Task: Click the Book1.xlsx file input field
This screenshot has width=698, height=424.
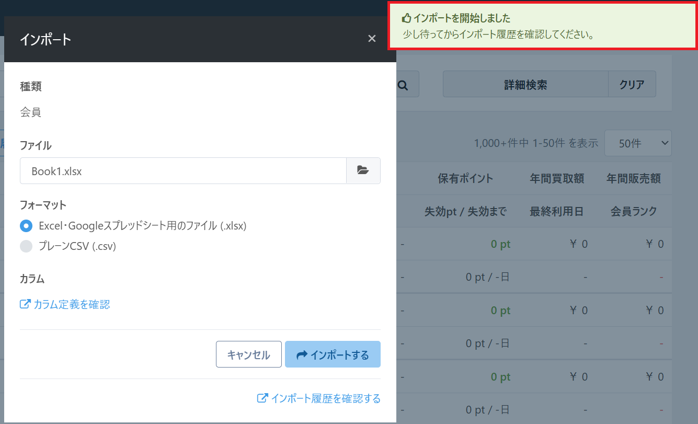Action: (x=183, y=170)
